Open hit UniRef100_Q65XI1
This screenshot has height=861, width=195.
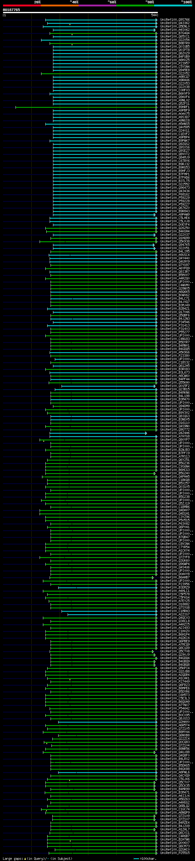[x=175, y=36]
